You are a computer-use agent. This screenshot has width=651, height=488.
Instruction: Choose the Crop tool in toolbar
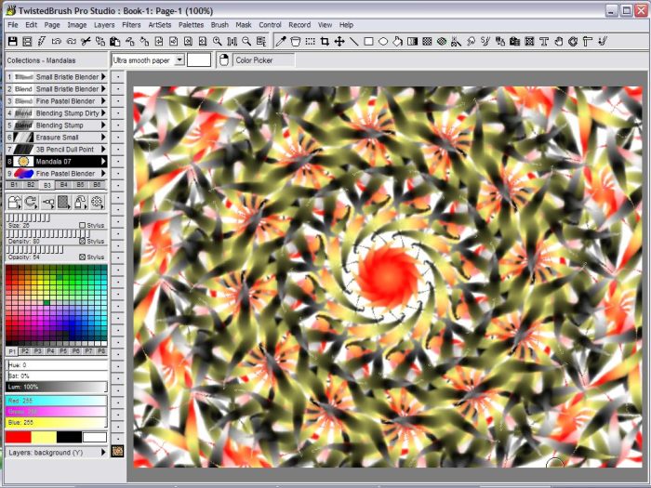(x=325, y=42)
